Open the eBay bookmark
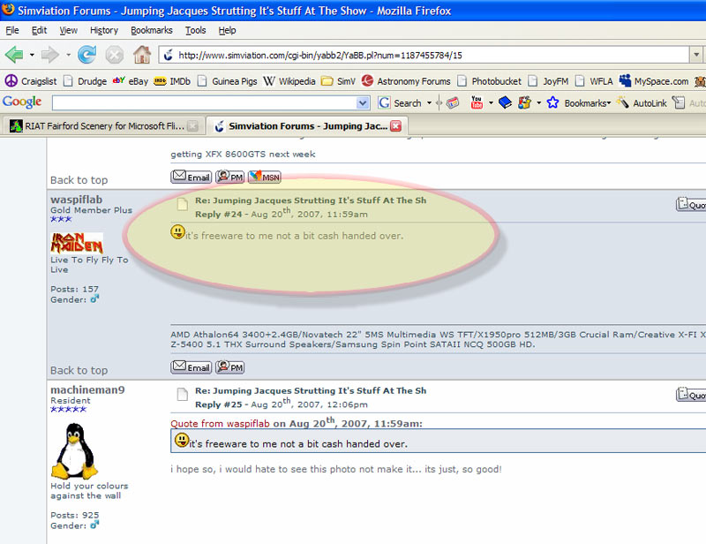Screen dimensions: 706x544 click(x=130, y=81)
